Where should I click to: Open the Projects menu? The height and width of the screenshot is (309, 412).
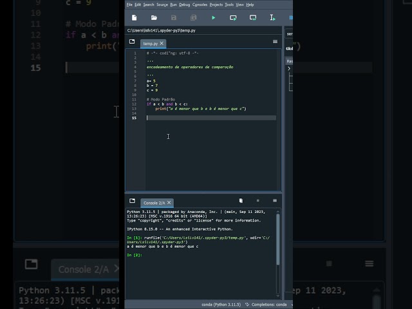point(216,5)
